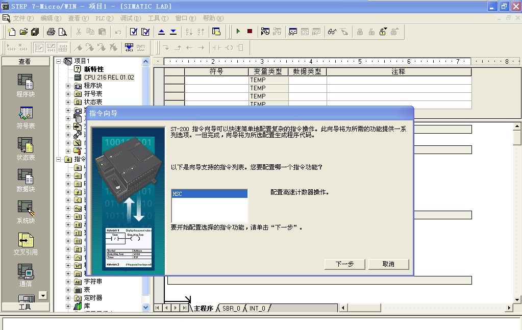Click the first tab navigation arrow
This screenshot has width=522, height=330.
[157, 308]
